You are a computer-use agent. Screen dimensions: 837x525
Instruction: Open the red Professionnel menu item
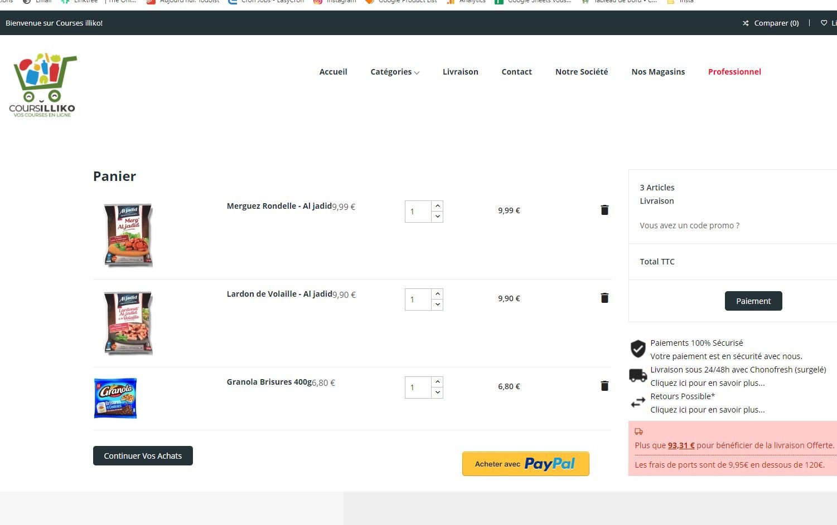point(734,72)
